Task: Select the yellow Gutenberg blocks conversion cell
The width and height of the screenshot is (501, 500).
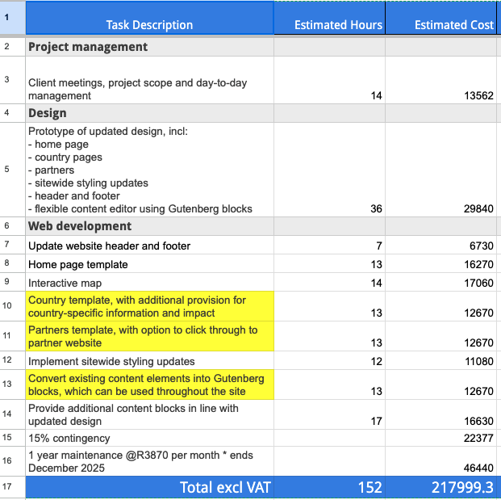Action: pos(150,384)
